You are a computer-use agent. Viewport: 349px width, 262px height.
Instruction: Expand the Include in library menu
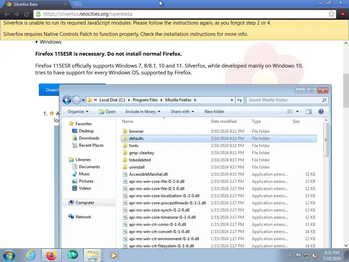click(x=143, y=112)
